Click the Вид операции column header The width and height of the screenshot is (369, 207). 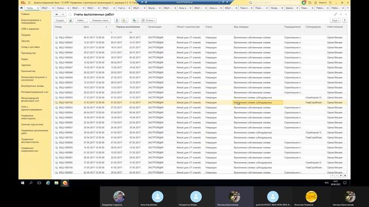pos(258,27)
